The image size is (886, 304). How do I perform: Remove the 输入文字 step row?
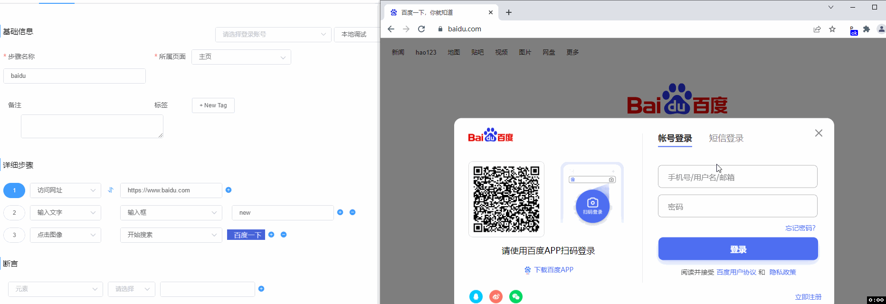(352, 212)
